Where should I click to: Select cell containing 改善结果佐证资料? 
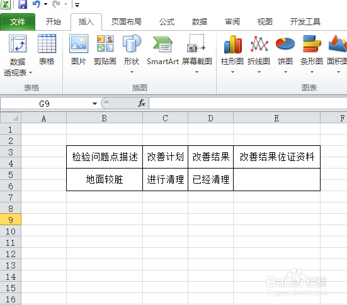pos(276,157)
